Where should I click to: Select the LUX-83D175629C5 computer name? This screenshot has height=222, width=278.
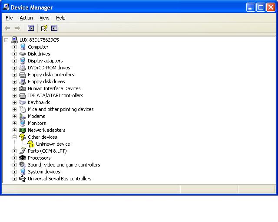coord(39,40)
